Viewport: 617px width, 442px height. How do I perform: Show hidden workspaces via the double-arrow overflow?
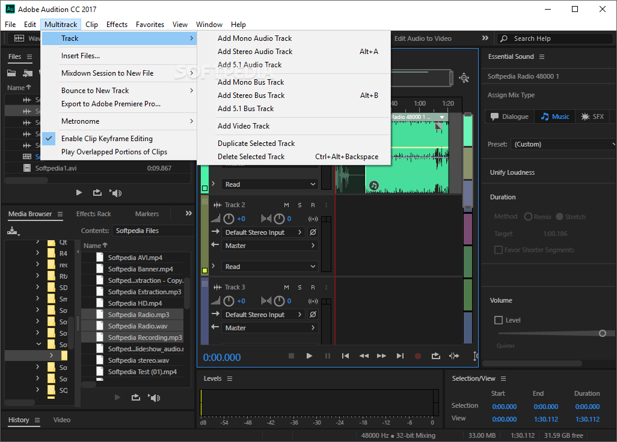point(485,38)
